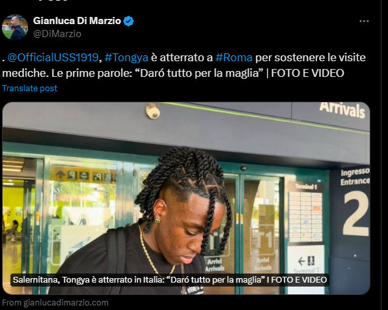Click the 'FOTO E VIDEO' text in tweet

(307, 74)
